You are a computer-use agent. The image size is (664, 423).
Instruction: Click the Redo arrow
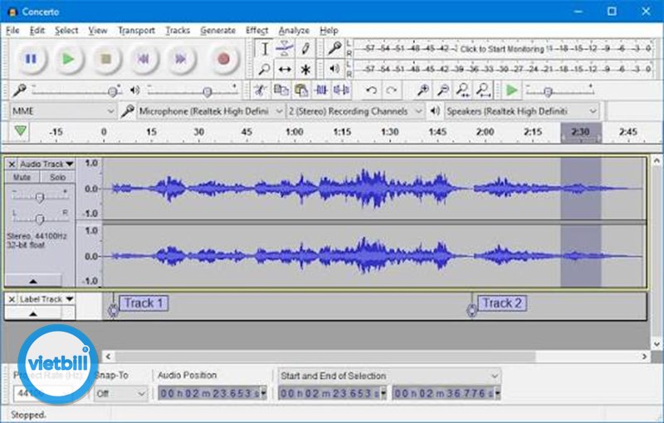(392, 90)
